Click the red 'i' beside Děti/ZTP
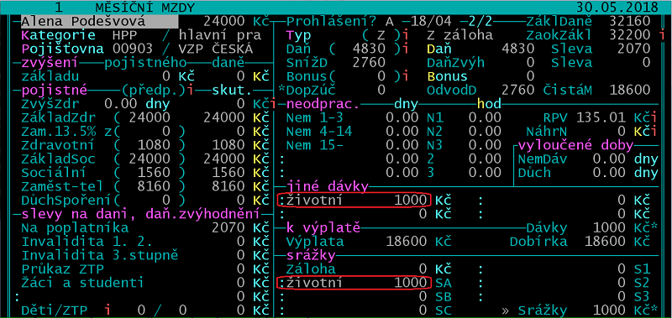 (x=108, y=310)
